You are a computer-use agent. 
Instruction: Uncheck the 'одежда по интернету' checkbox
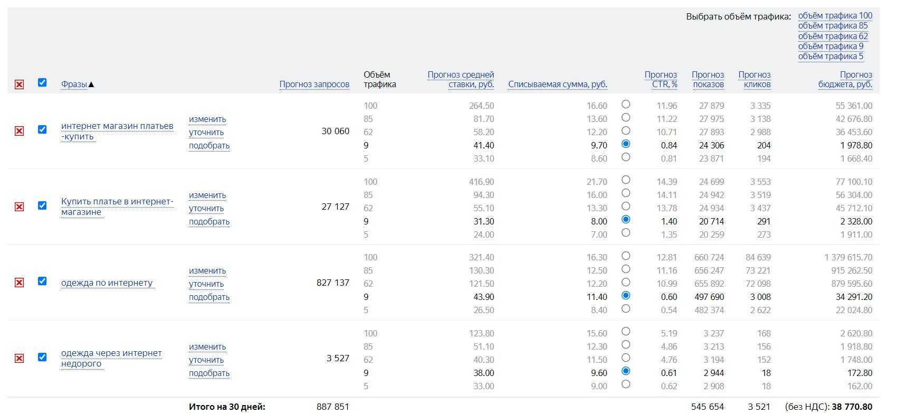click(x=42, y=281)
